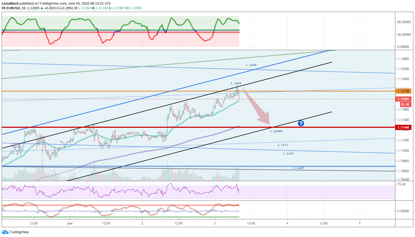The height and width of the screenshot is (237, 415).
Task: Click the TradingView logo icon
Action: [5, 232]
